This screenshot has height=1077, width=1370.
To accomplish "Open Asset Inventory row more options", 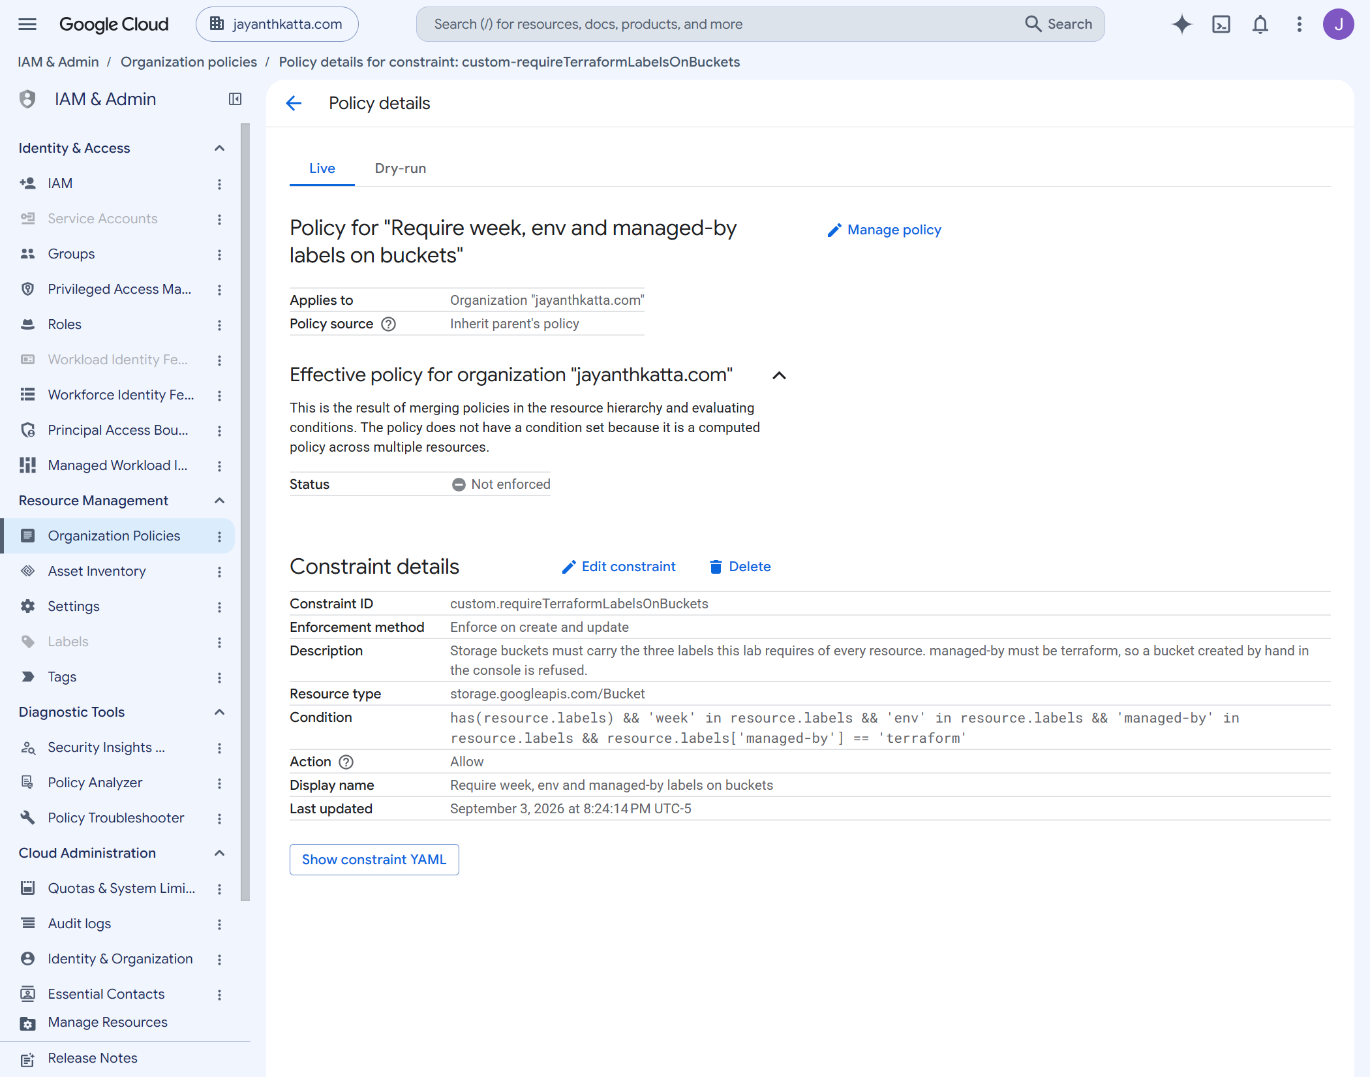I will point(219,572).
